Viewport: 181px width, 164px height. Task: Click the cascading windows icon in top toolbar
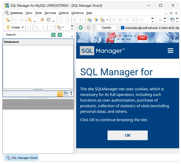(172, 20)
